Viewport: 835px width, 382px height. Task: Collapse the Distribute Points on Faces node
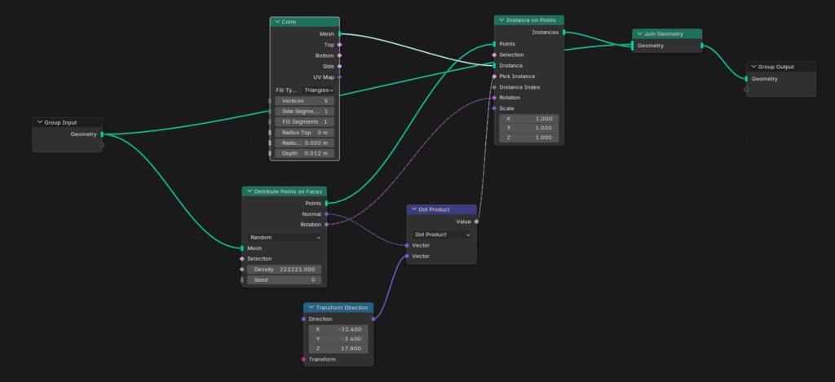coord(250,191)
